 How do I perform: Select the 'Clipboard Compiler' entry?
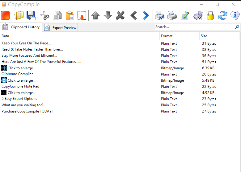120,74
